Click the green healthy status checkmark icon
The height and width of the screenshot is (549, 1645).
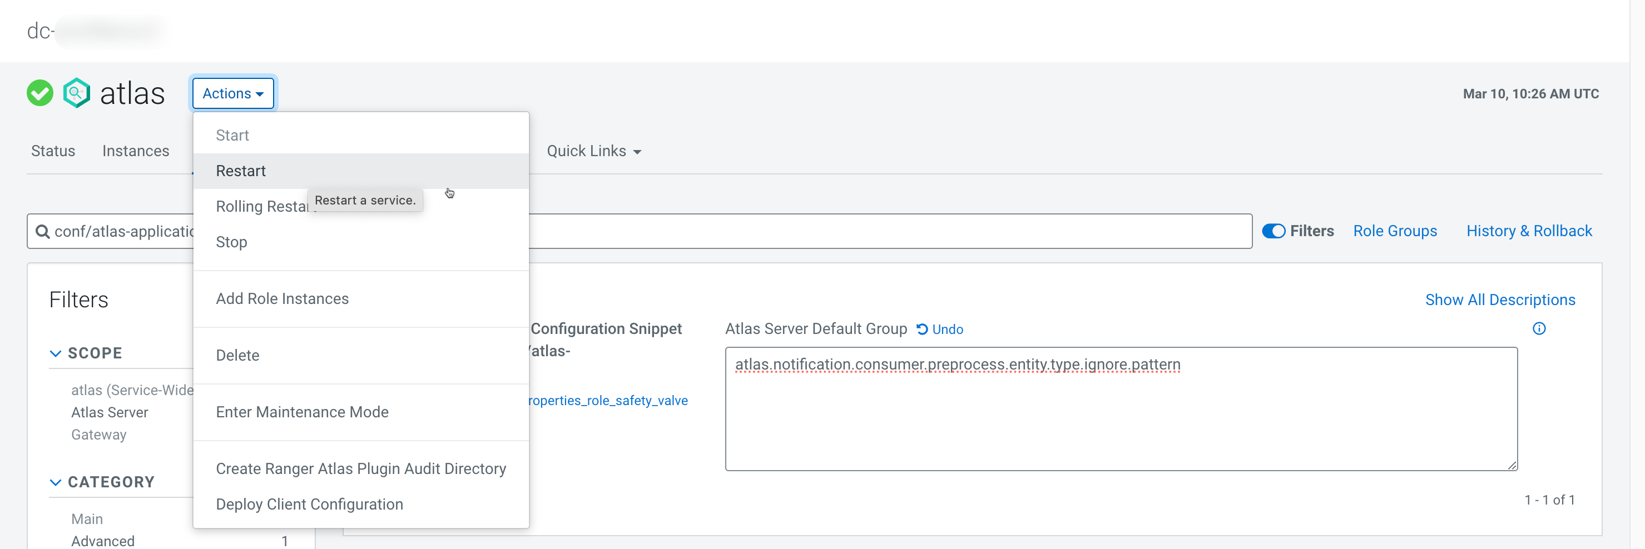point(39,93)
